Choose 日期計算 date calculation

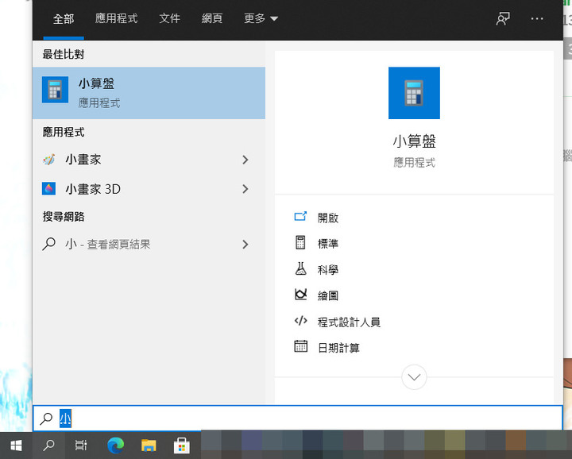[339, 348]
